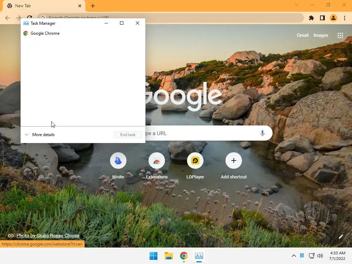Viewport: 352px width, 264px height.
Task: Close the Task Manager window
Action: (137, 23)
